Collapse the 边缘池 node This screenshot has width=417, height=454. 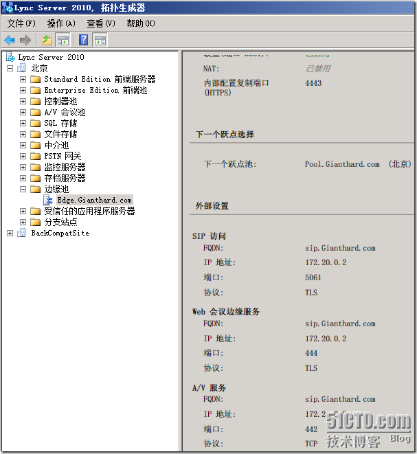pos(23,190)
